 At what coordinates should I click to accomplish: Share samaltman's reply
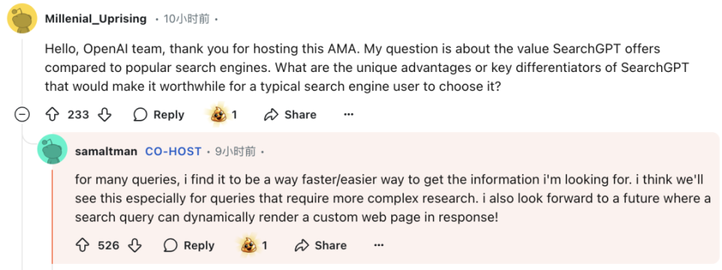click(x=320, y=246)
